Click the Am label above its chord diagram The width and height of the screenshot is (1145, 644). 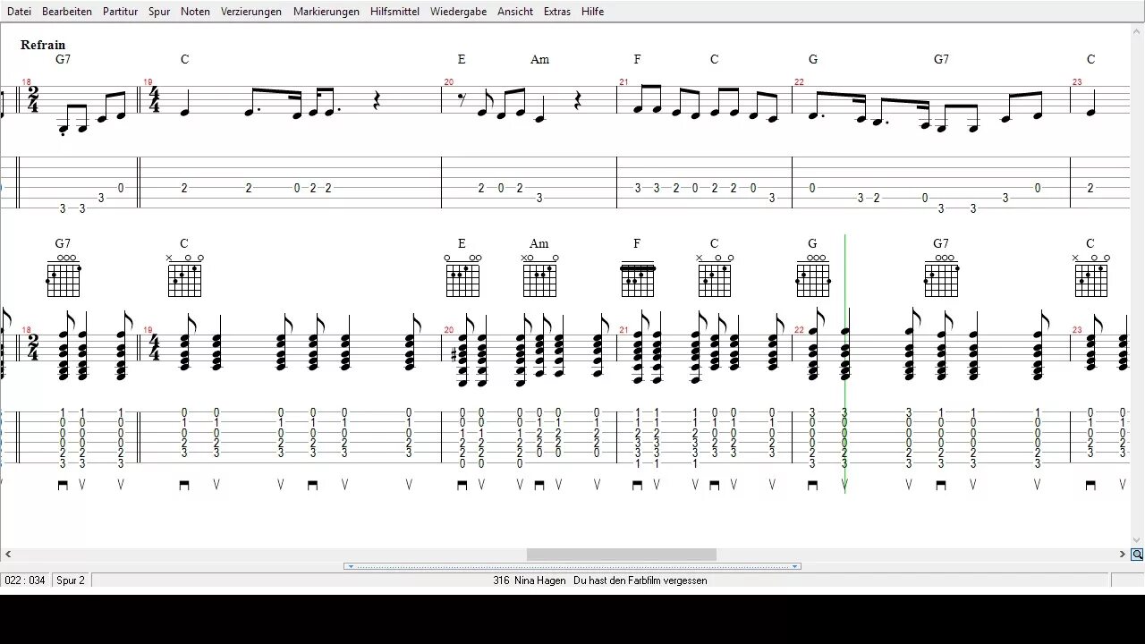pos(539,243)
